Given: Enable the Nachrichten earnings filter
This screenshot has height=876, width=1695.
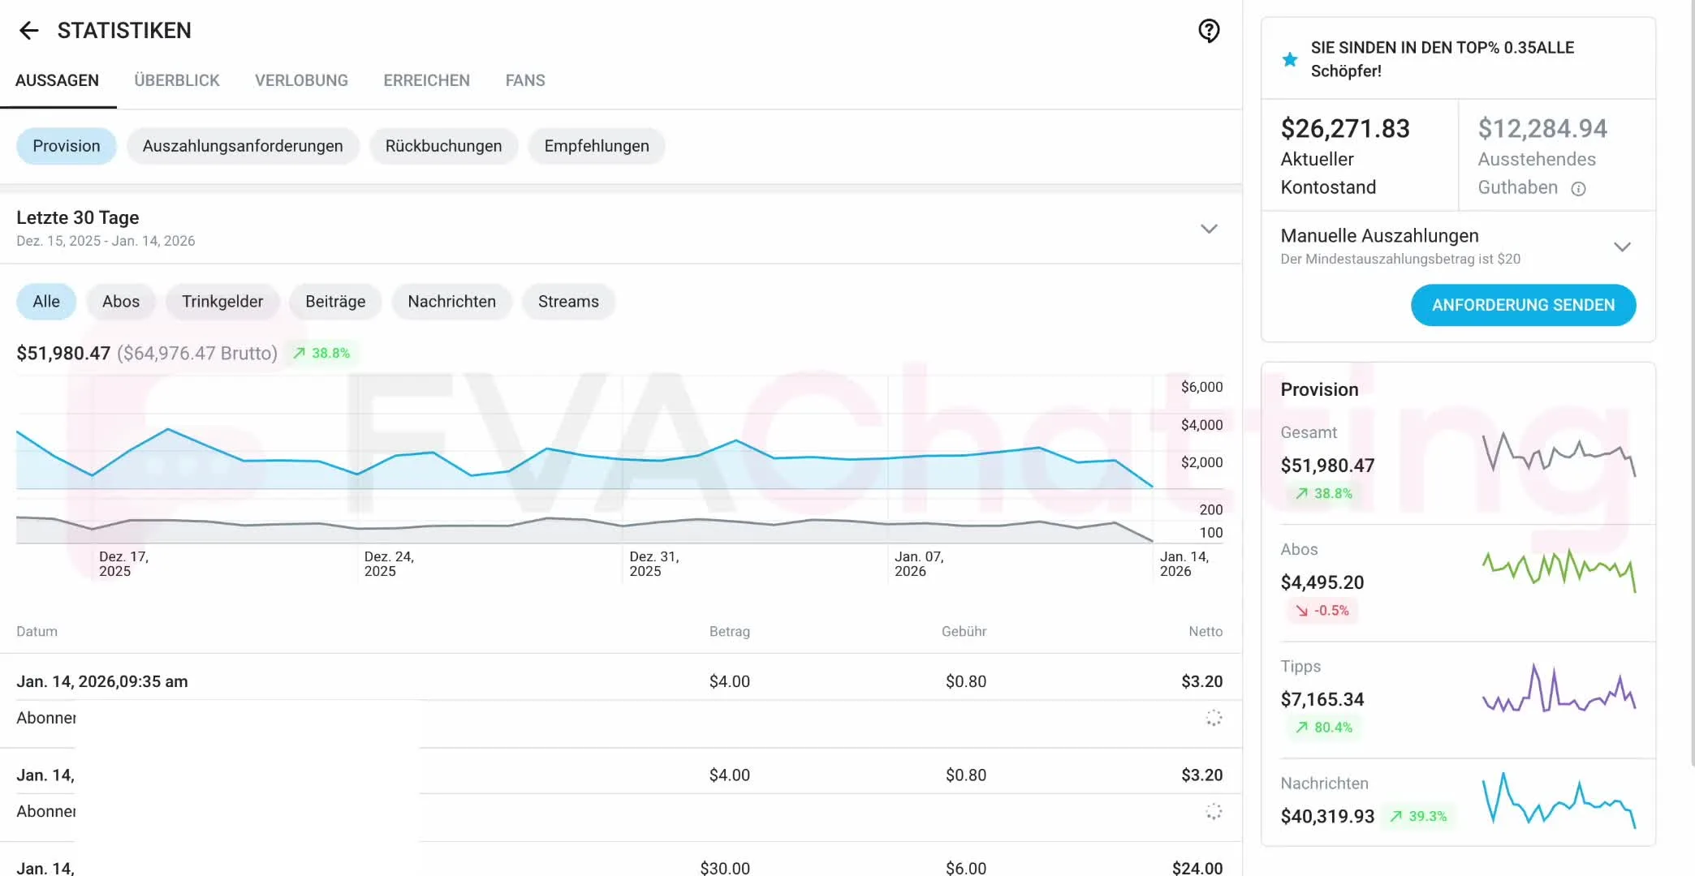Looking at the screenshot, I should coord(451,302).
